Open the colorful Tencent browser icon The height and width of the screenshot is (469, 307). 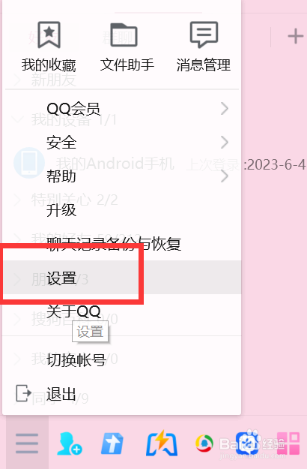coord(204,443)
